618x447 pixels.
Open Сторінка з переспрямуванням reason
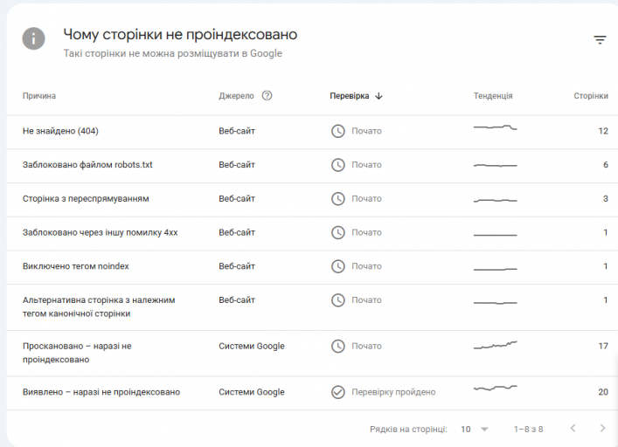click(86, 199)
